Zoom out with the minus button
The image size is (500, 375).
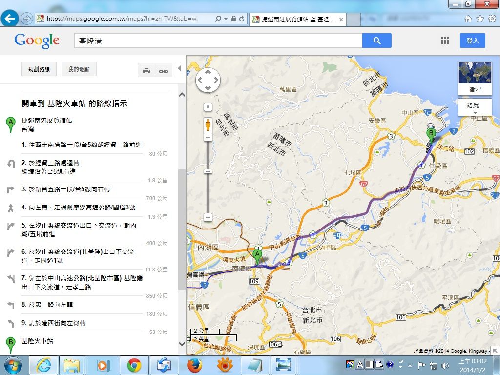[208, 217]
